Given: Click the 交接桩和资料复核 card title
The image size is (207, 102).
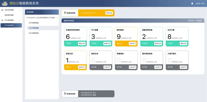Looking at the screenshot, I should click(73, 30).
